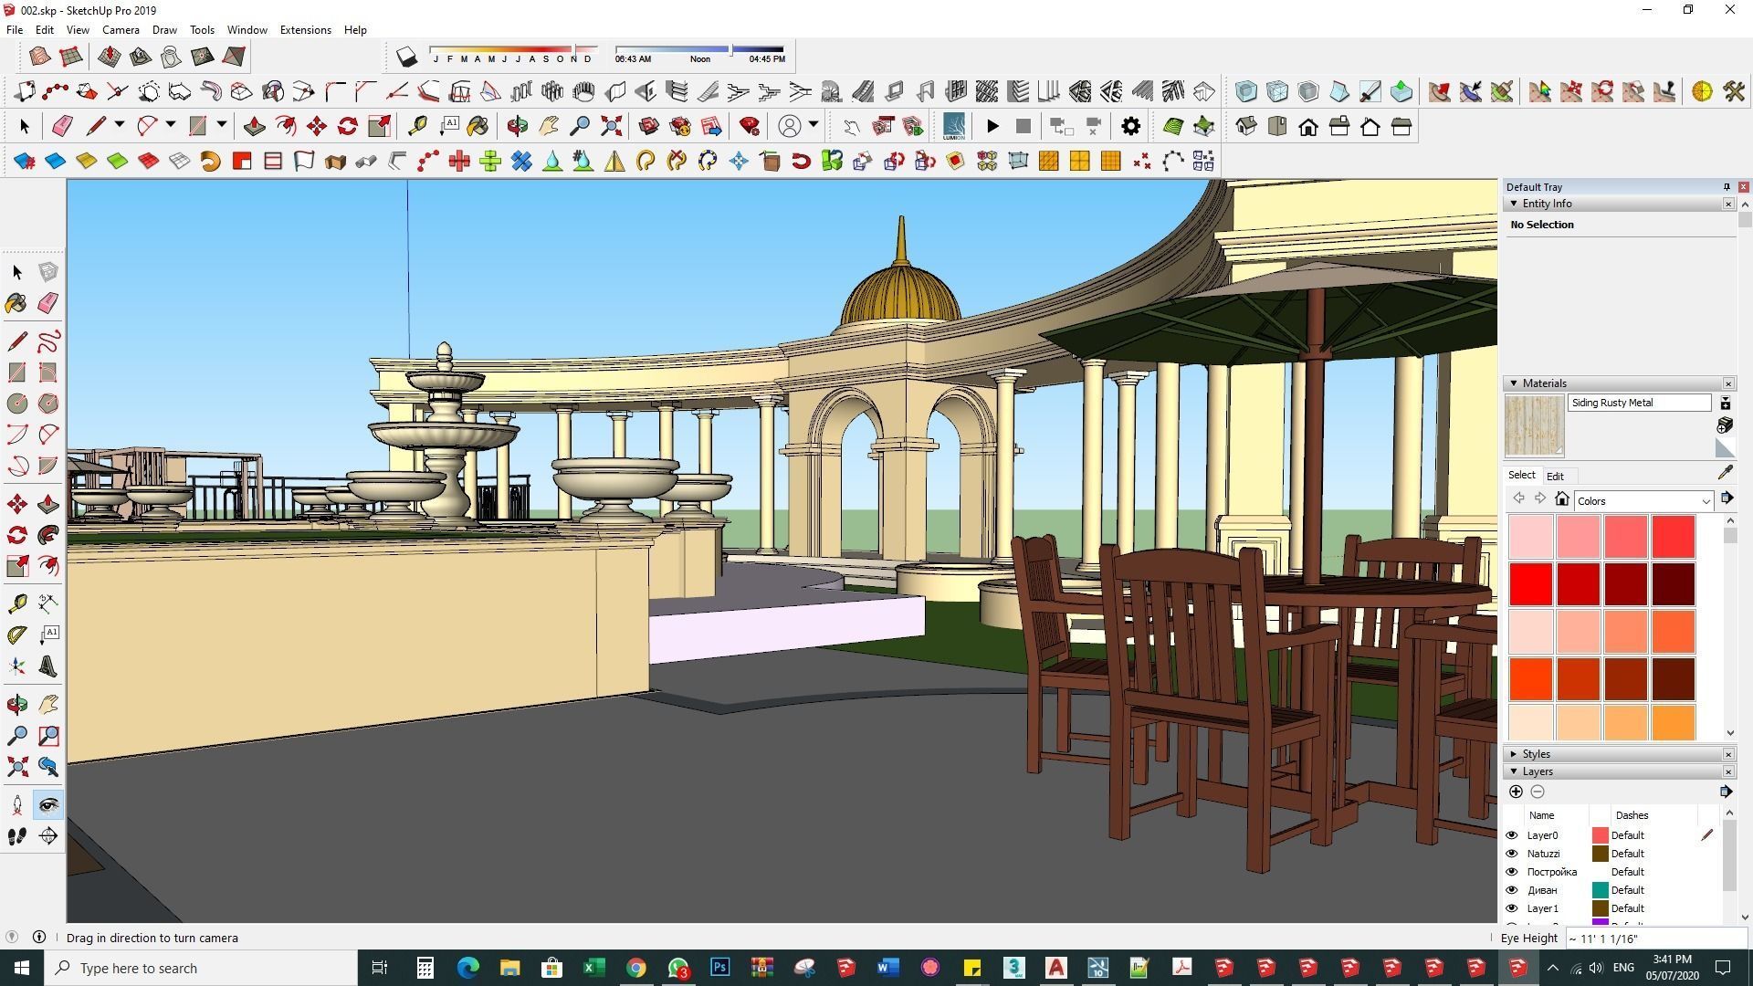Screen dimensions: 1753x986
Task: Click the Add Layer plus icon
Action: pyautogui.click(x=1516, y=792)
